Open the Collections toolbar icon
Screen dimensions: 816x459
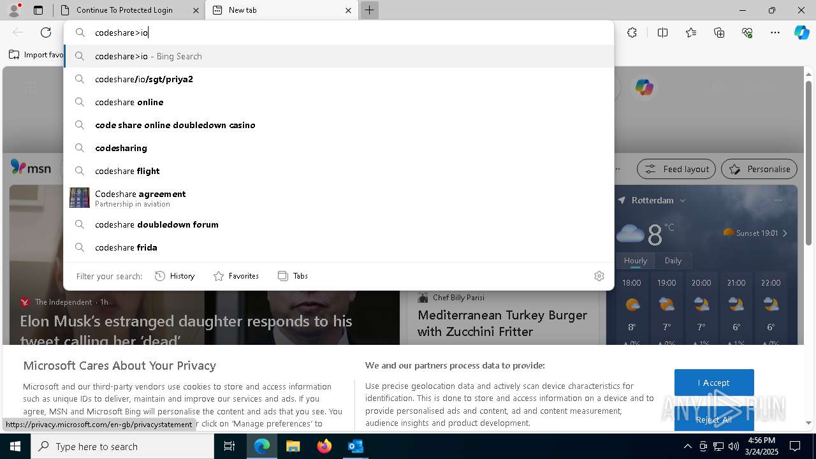point(719,33)
